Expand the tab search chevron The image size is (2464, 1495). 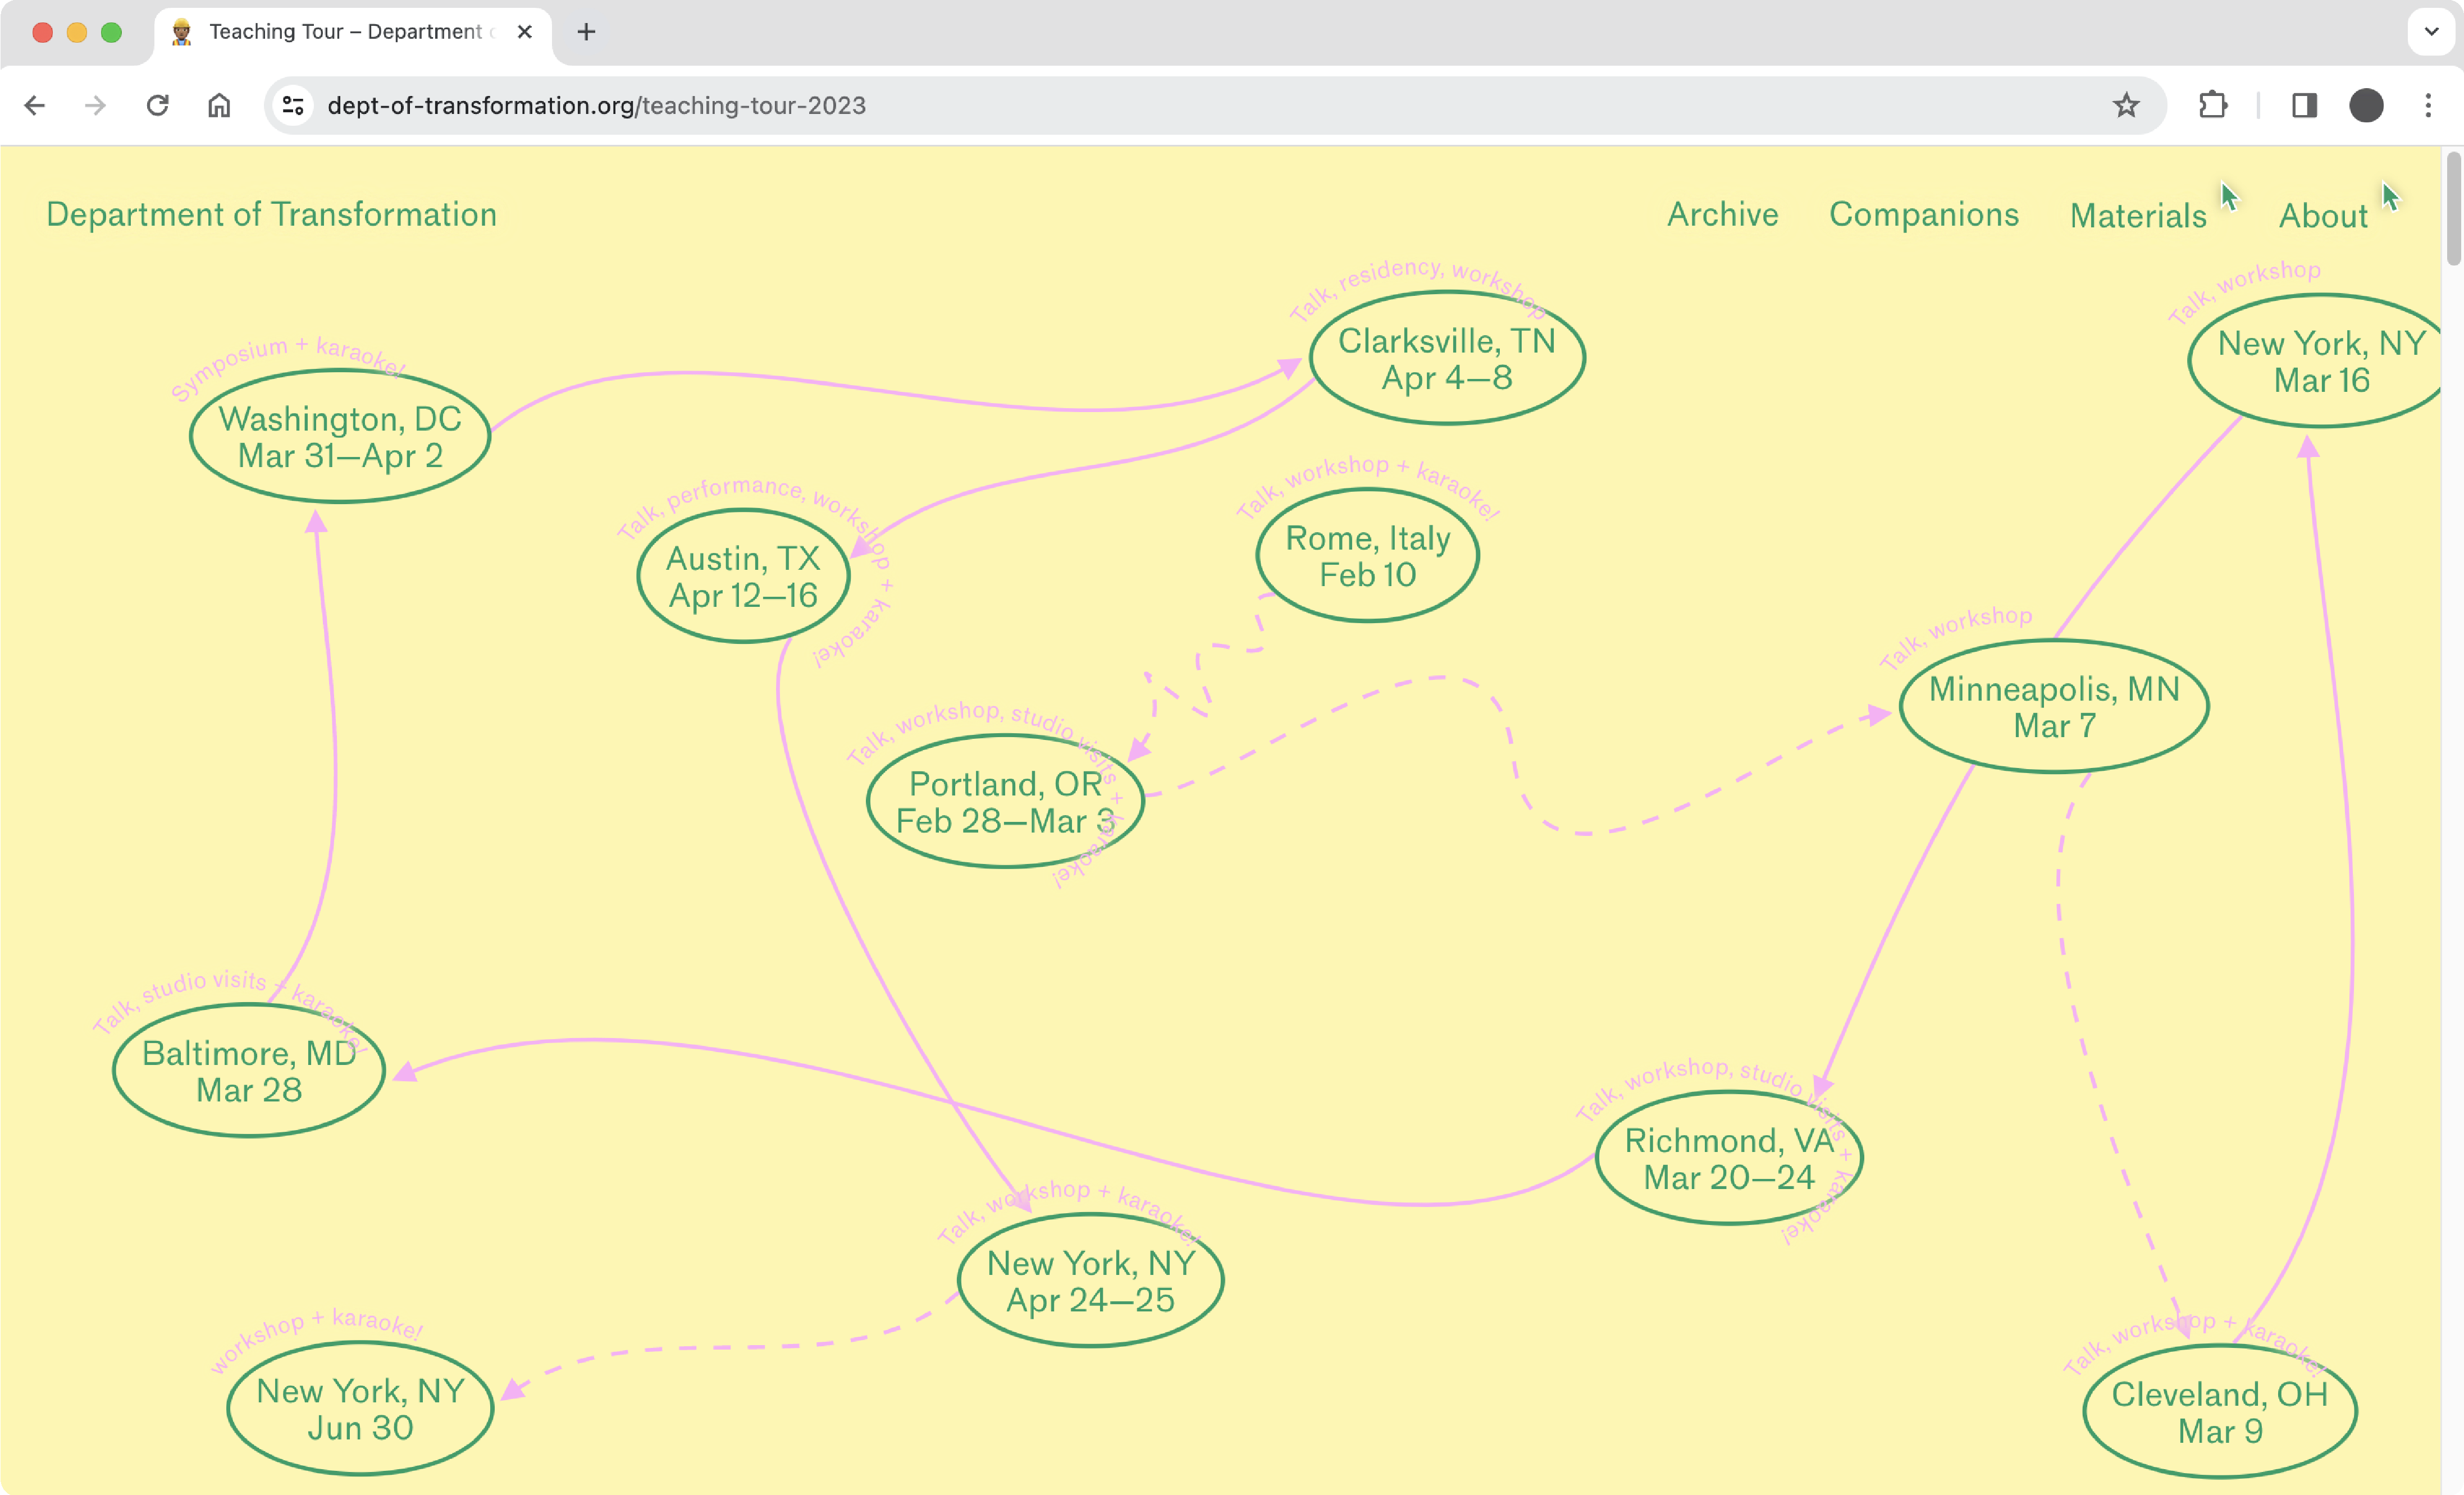[x=2431, y=32]
